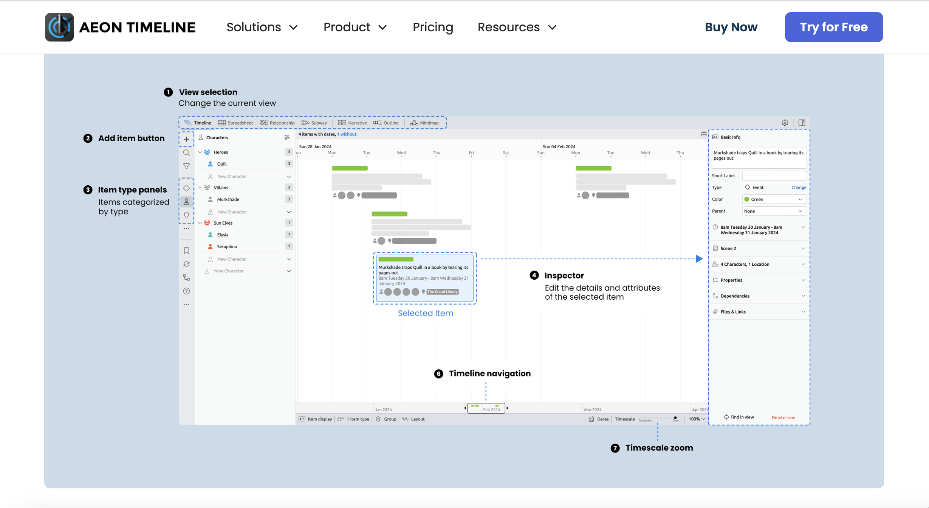Select the person Characters panel icon in the sidebar
This screenshot has width=929, height=508.
pos(186,202)
